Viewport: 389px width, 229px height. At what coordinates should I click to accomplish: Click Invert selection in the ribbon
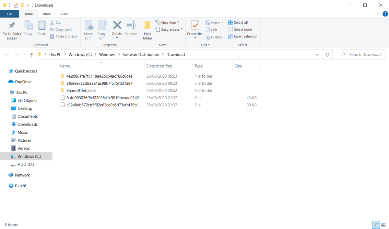pyautogui.click(x=243, y=37)
